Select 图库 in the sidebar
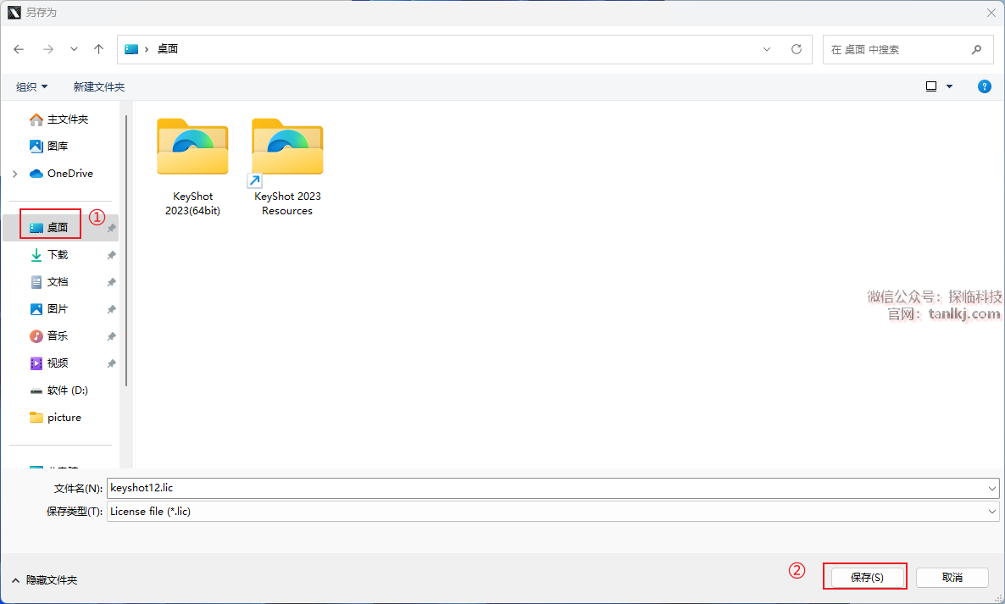The image size is (1005, 604). click(x=48, y=146)
